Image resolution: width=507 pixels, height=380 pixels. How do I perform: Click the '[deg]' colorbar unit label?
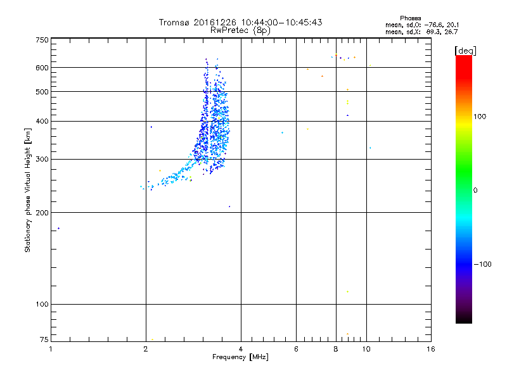[x=465, y=51]
